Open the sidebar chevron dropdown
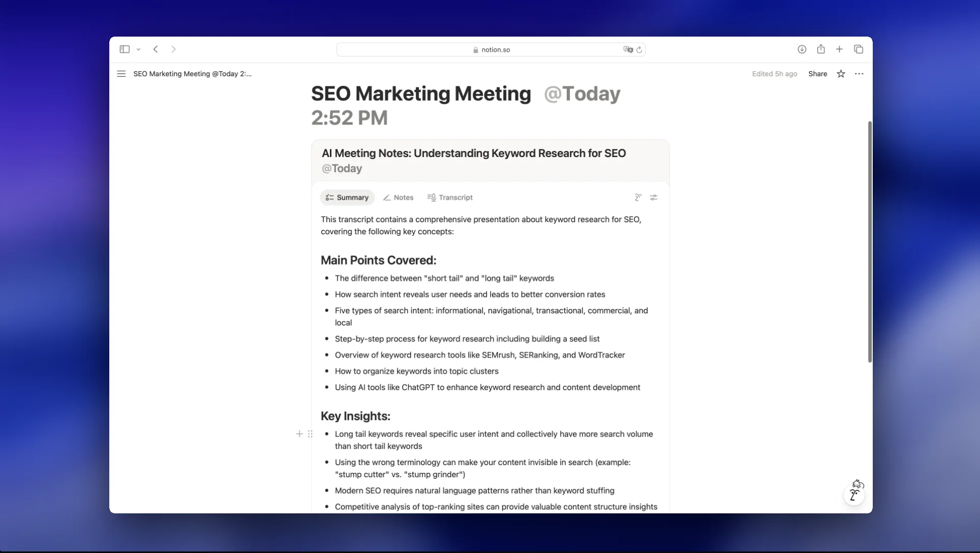 (138, 49)
